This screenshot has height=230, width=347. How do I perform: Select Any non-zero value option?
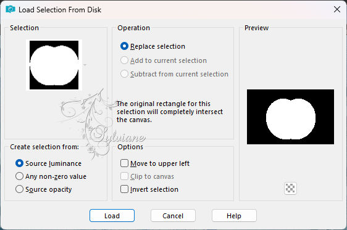click(x=51, y=176)
